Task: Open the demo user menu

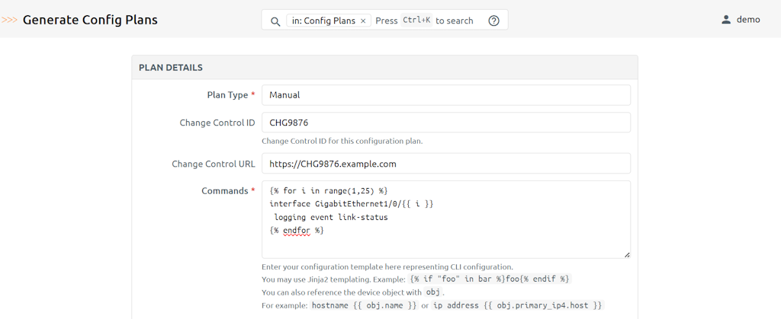Action: coord(741,20)
